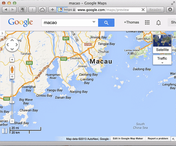The width and height of the screenshot is (176, 146).
Task: Expand the side panel with left-edge arrow
Action: 2,33
